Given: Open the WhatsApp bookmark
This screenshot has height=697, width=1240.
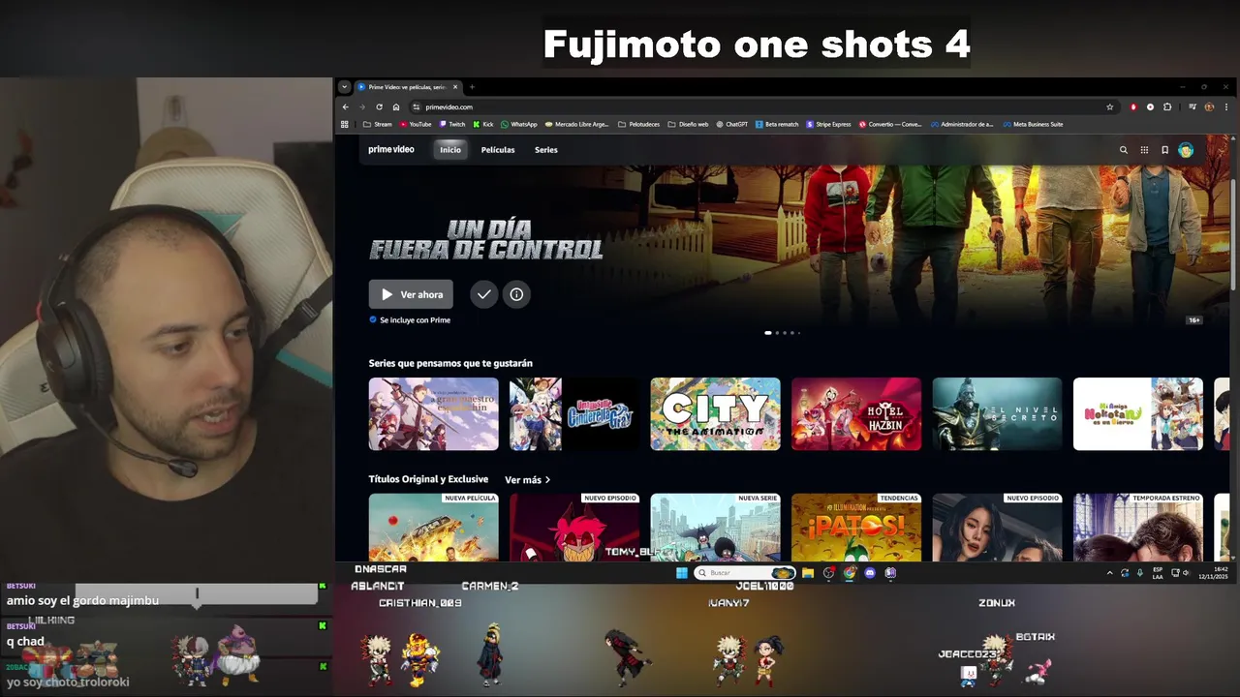Looking at the screenshot, I should click(518, 124).
